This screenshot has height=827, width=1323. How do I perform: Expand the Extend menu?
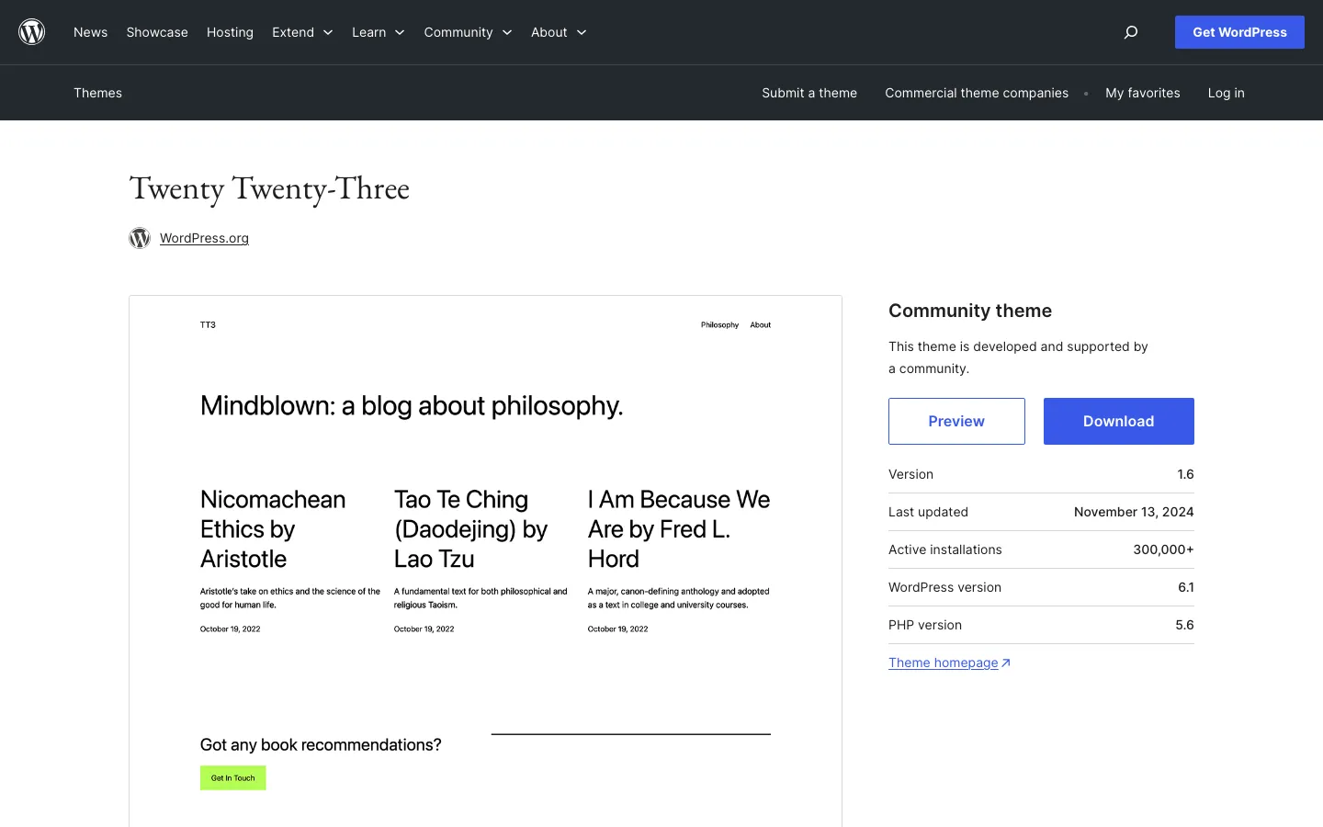click(x=302, y=32)
